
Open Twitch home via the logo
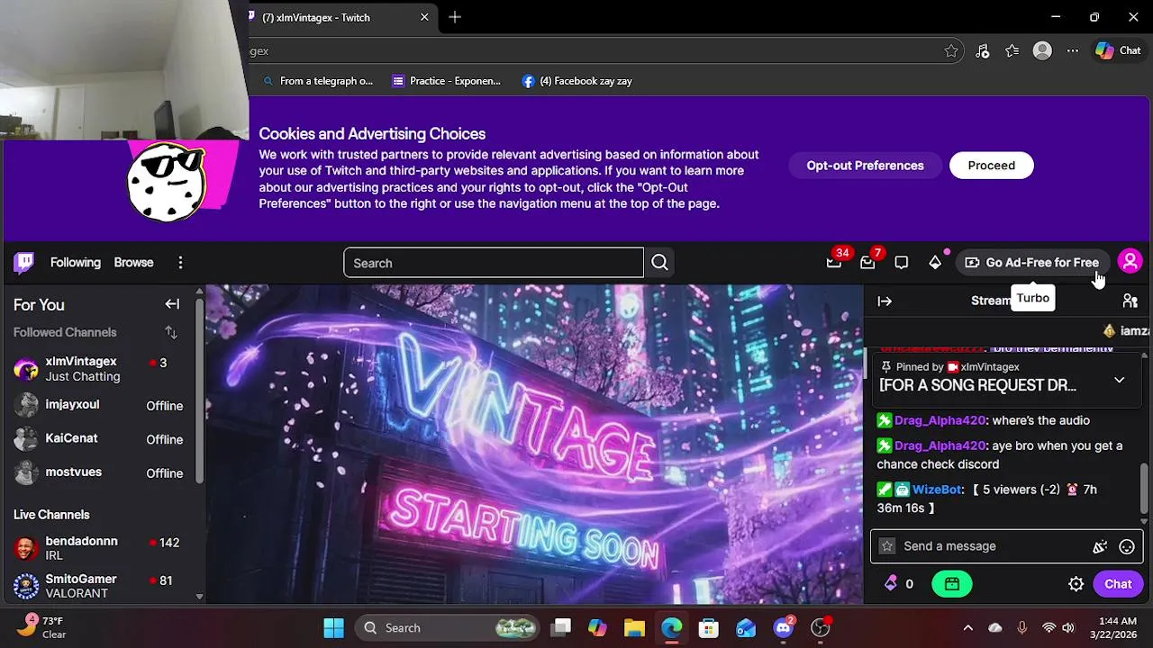point(24,263)
